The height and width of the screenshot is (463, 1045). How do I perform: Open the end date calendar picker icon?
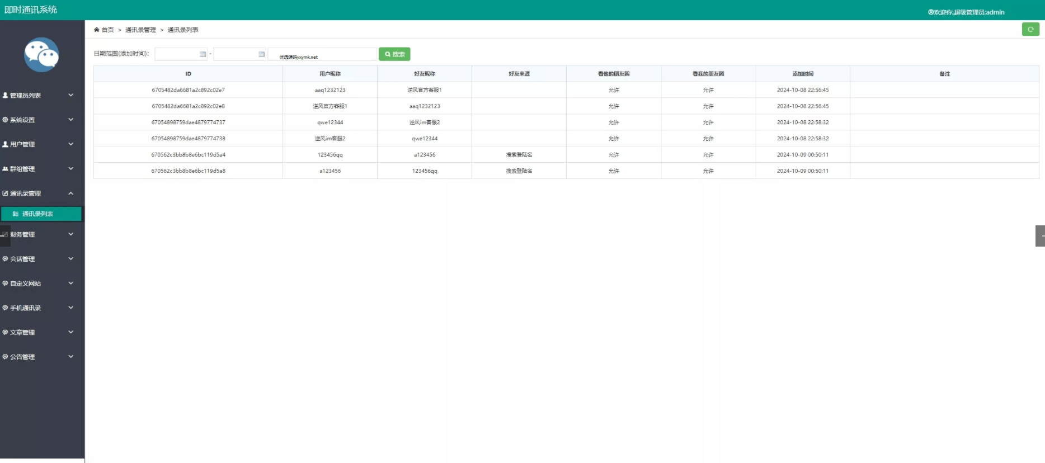262,54
